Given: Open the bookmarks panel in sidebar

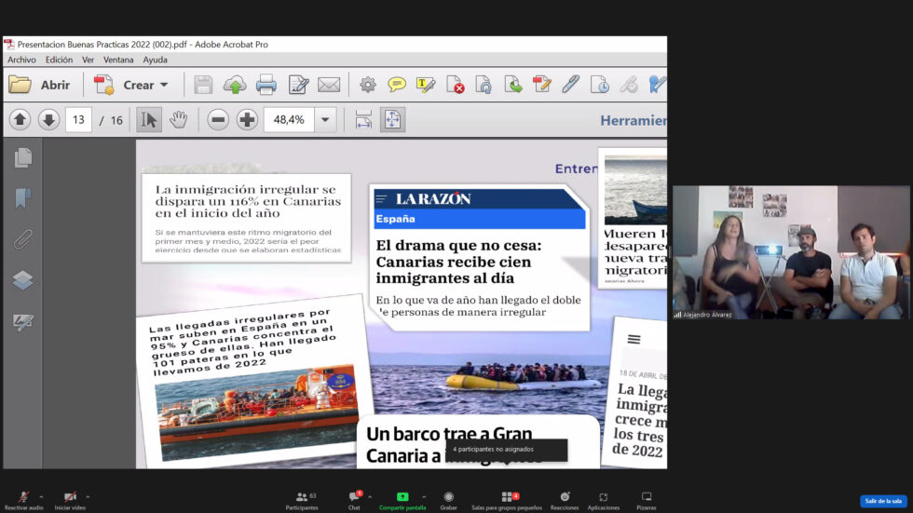Looking at the screenshot, I should coord(23,198).
